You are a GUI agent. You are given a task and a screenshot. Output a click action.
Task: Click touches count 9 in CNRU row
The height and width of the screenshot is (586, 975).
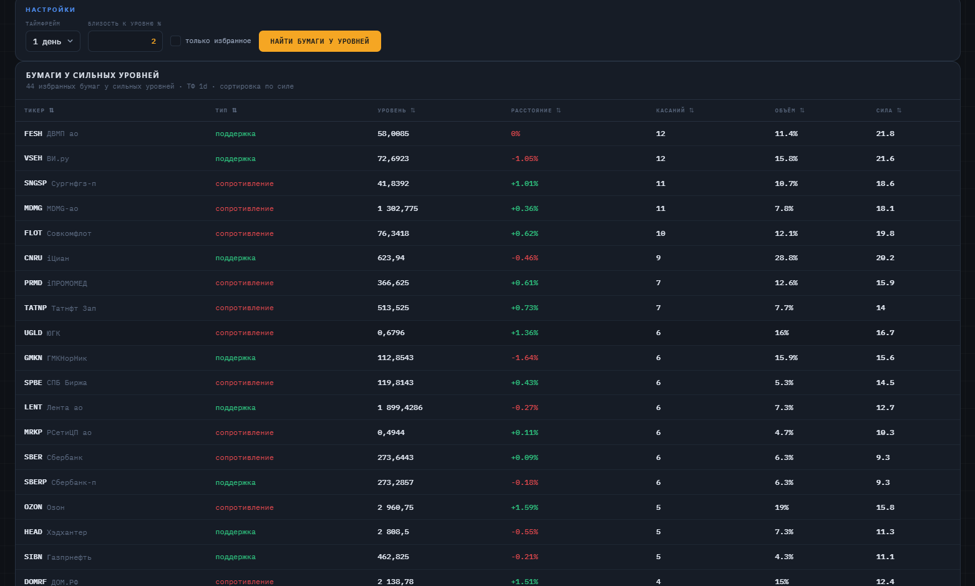658,258
